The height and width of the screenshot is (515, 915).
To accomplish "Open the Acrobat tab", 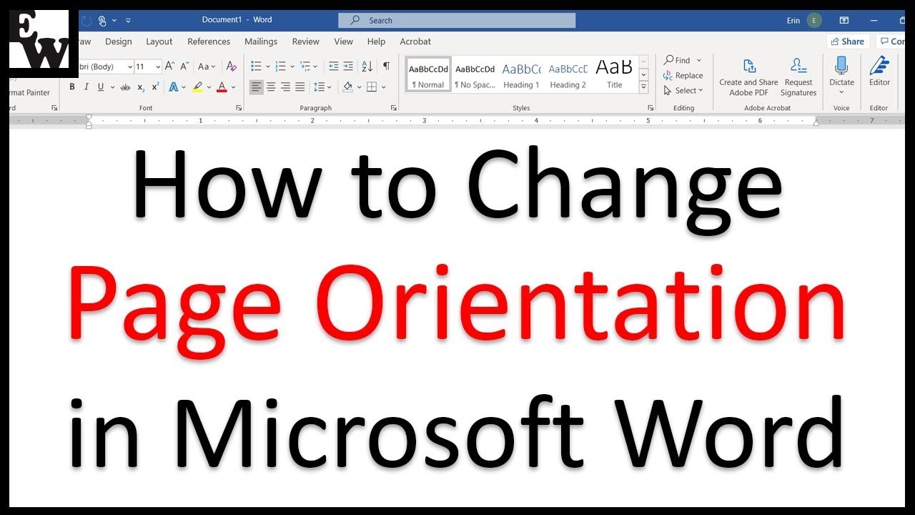I will point(415,41).
